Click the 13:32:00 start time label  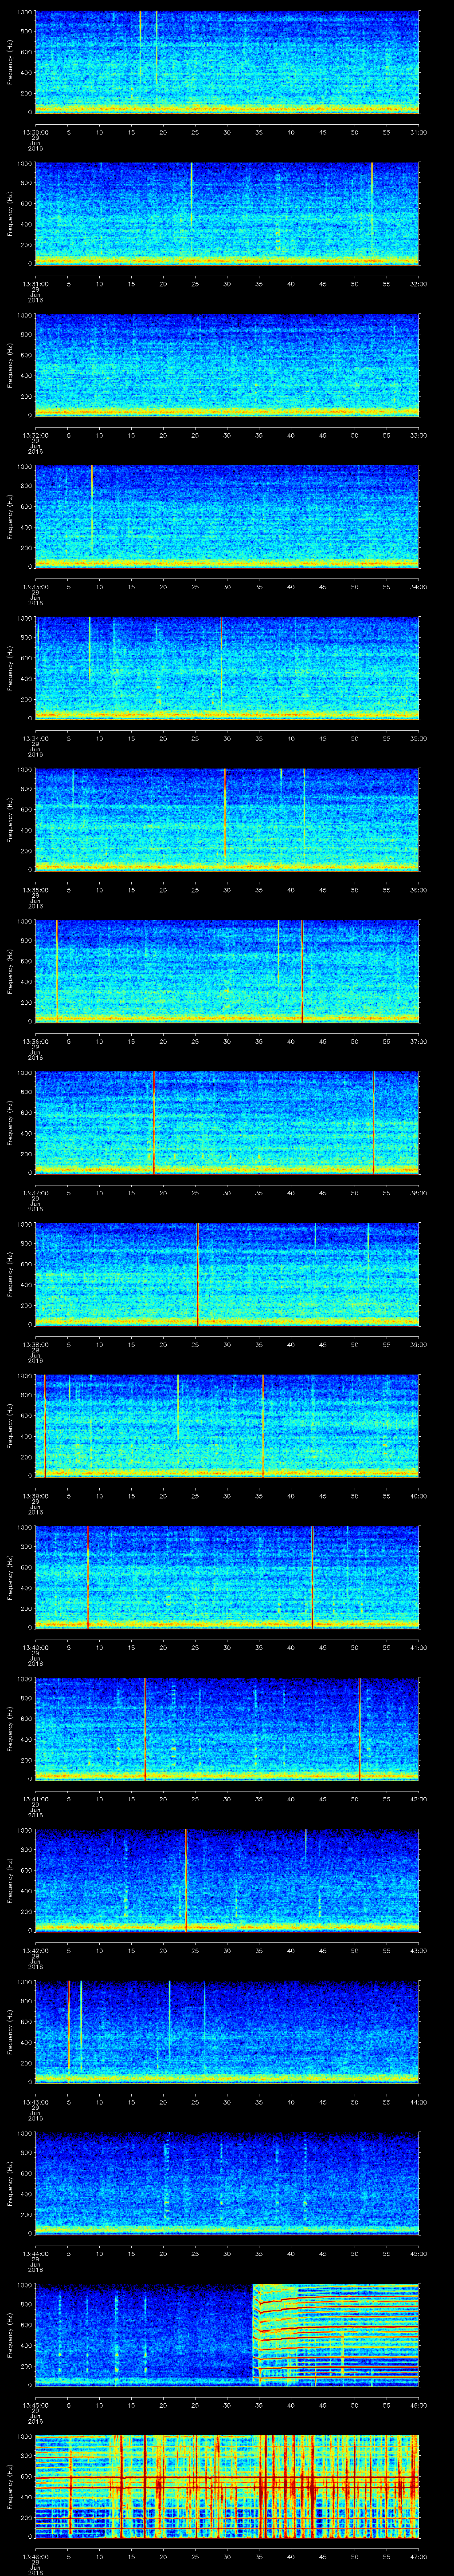(36, 435)
